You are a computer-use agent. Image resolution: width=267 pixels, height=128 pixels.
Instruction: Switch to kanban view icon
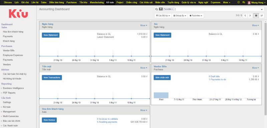(x=256, y=16)
